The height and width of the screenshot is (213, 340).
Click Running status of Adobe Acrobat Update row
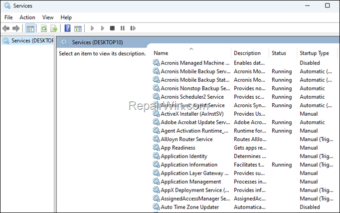coord(282,122)
